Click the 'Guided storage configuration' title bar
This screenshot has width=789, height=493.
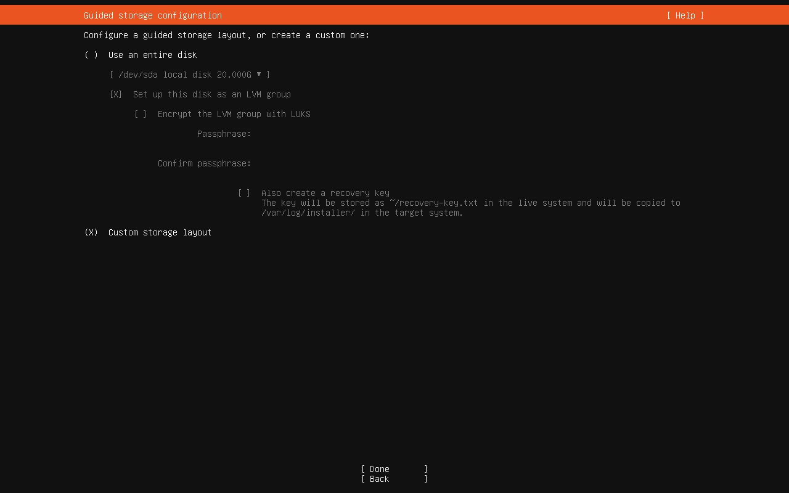[x=152, y=15]
